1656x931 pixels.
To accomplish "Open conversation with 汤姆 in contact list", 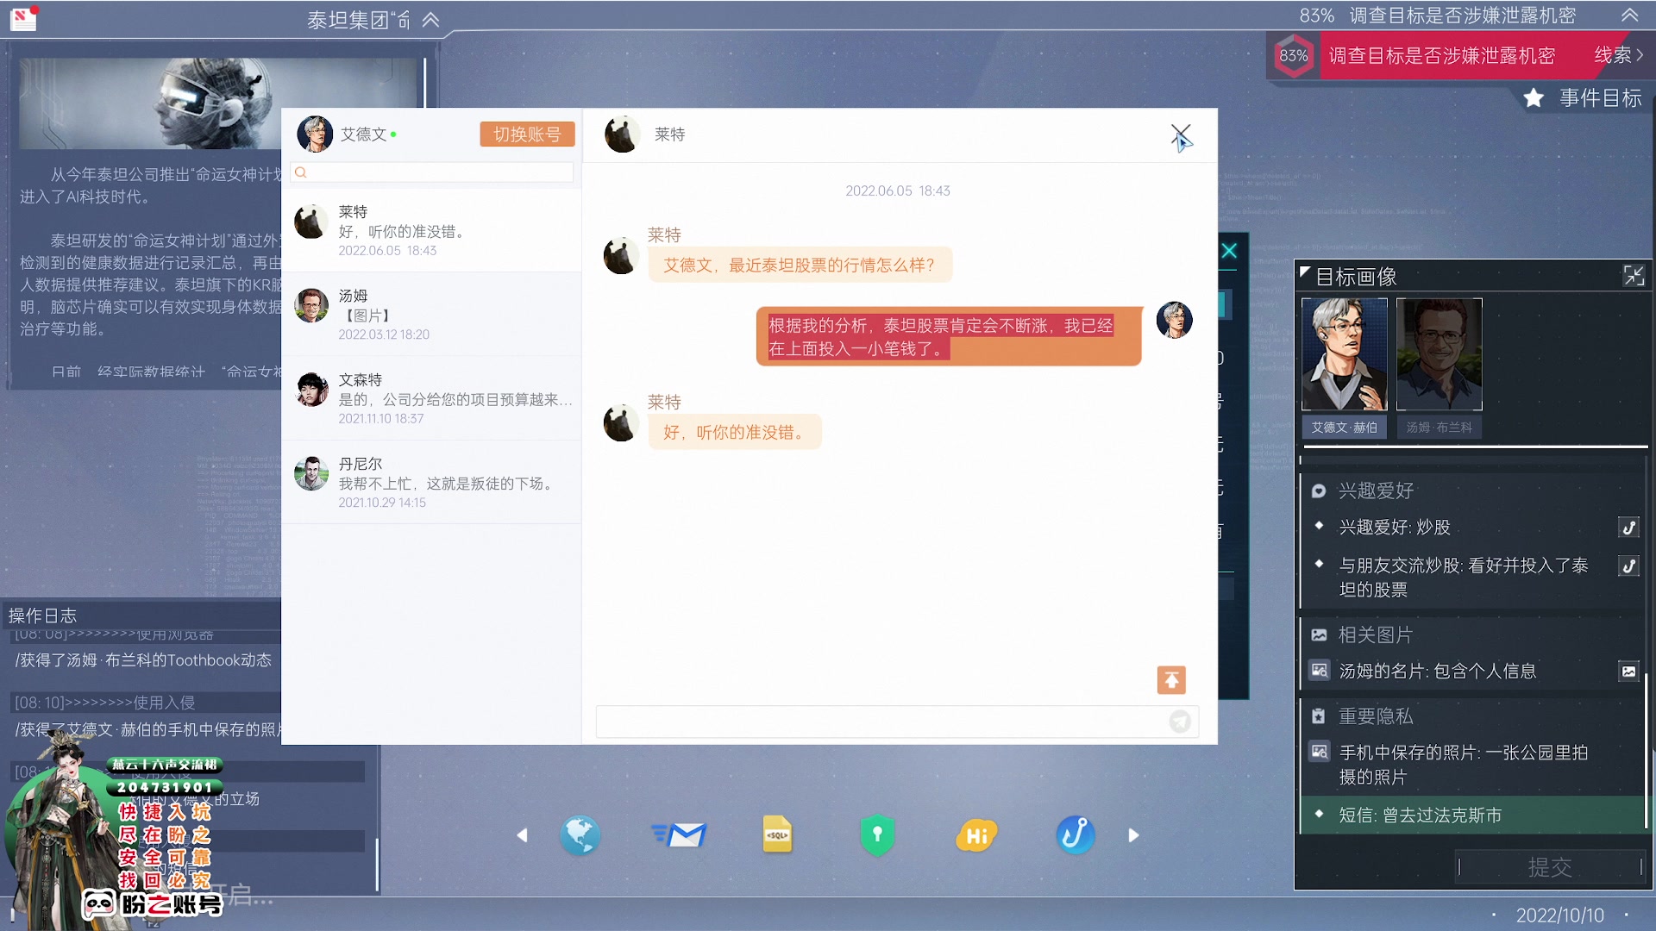I will (x=431, y=315).
